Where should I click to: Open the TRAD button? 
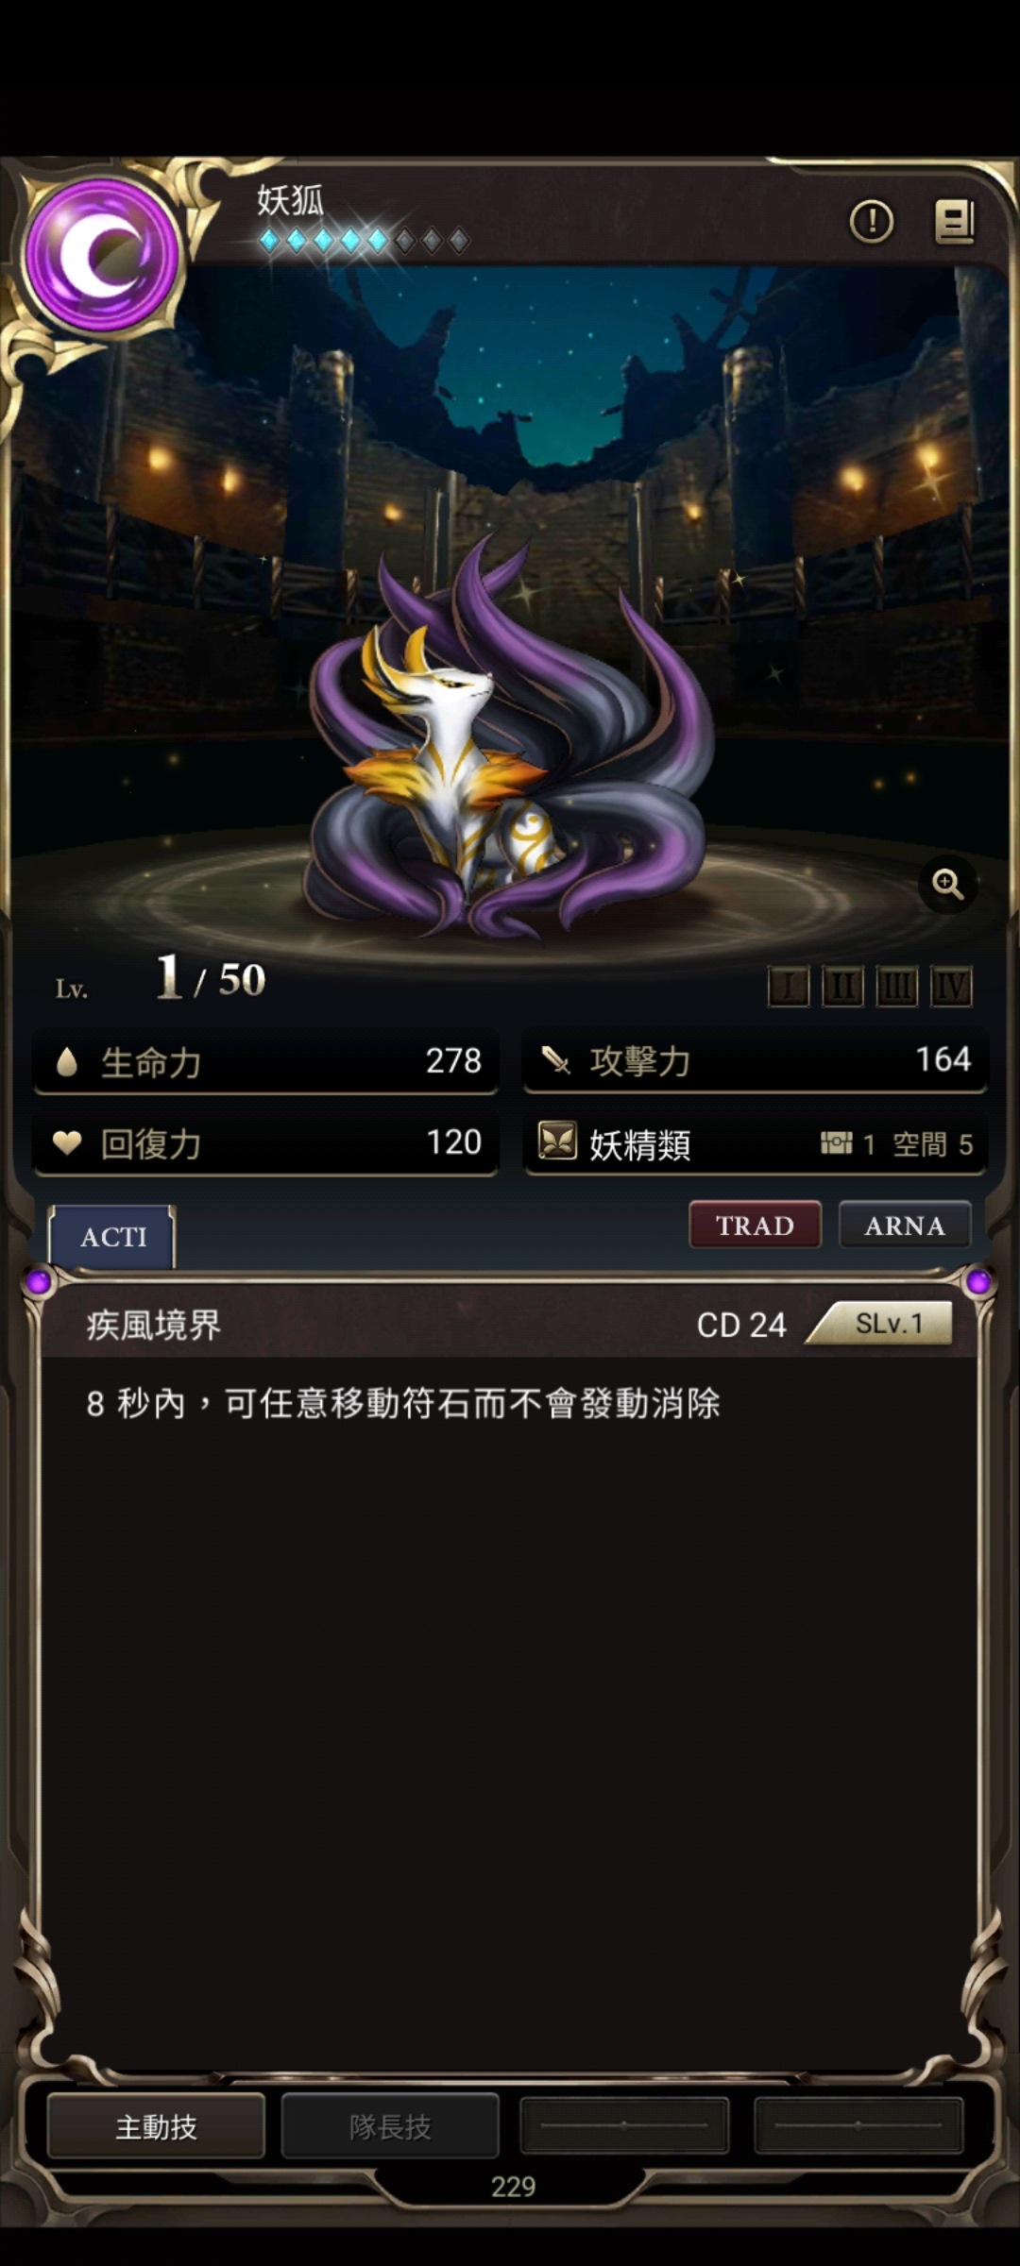(755, 1225)
